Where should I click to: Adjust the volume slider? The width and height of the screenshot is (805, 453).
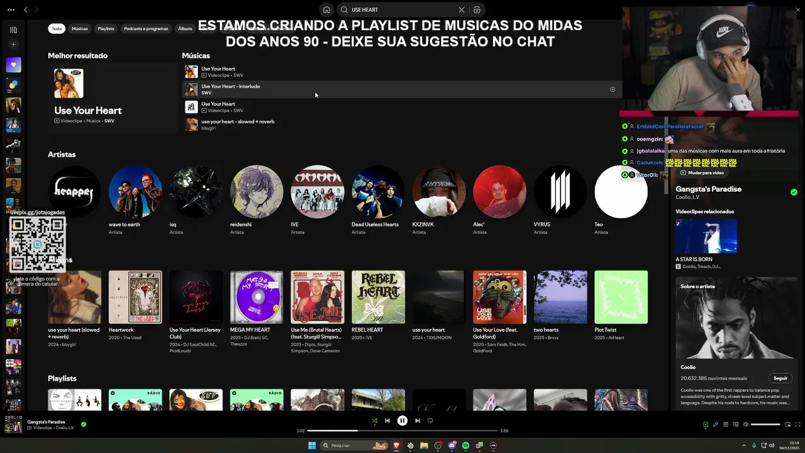click(x=765, y=425)
